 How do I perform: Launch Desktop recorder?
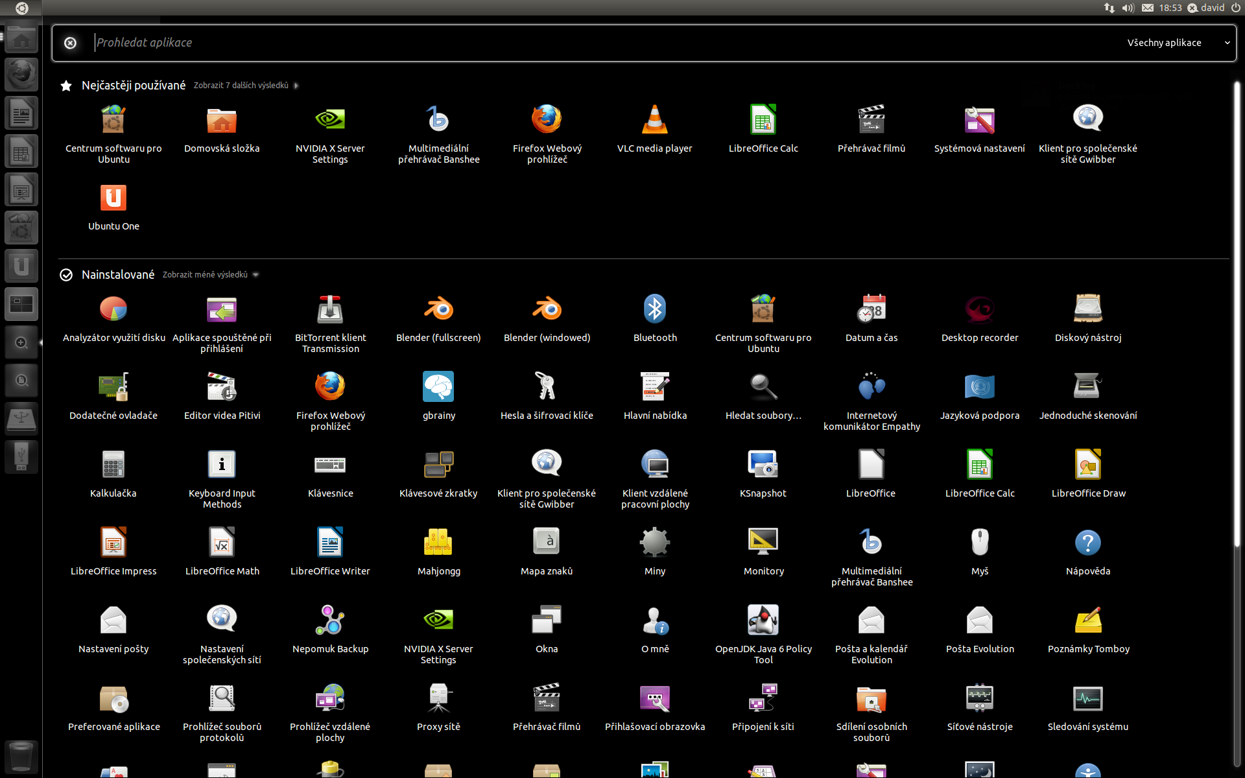[x=980, y=318]
